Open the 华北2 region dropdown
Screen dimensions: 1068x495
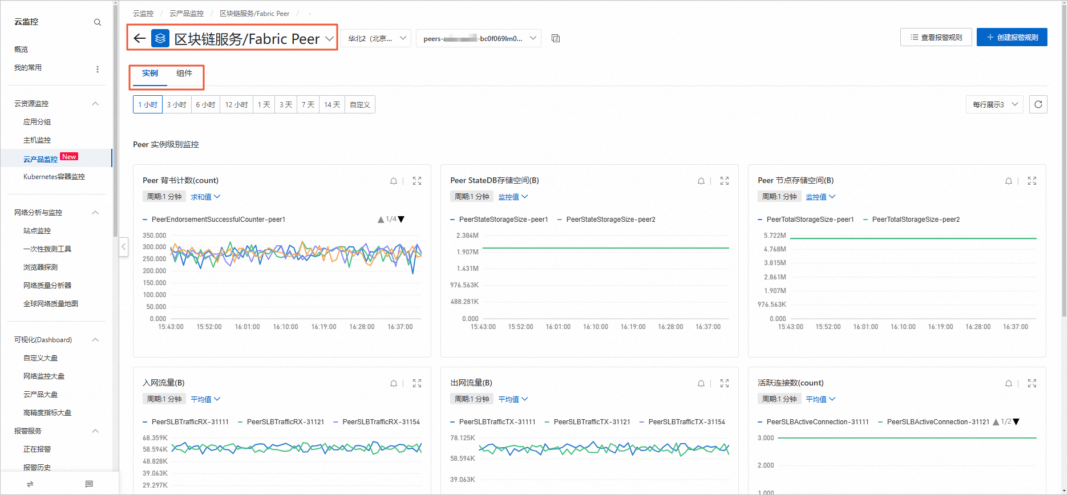[x=376, y=38]
